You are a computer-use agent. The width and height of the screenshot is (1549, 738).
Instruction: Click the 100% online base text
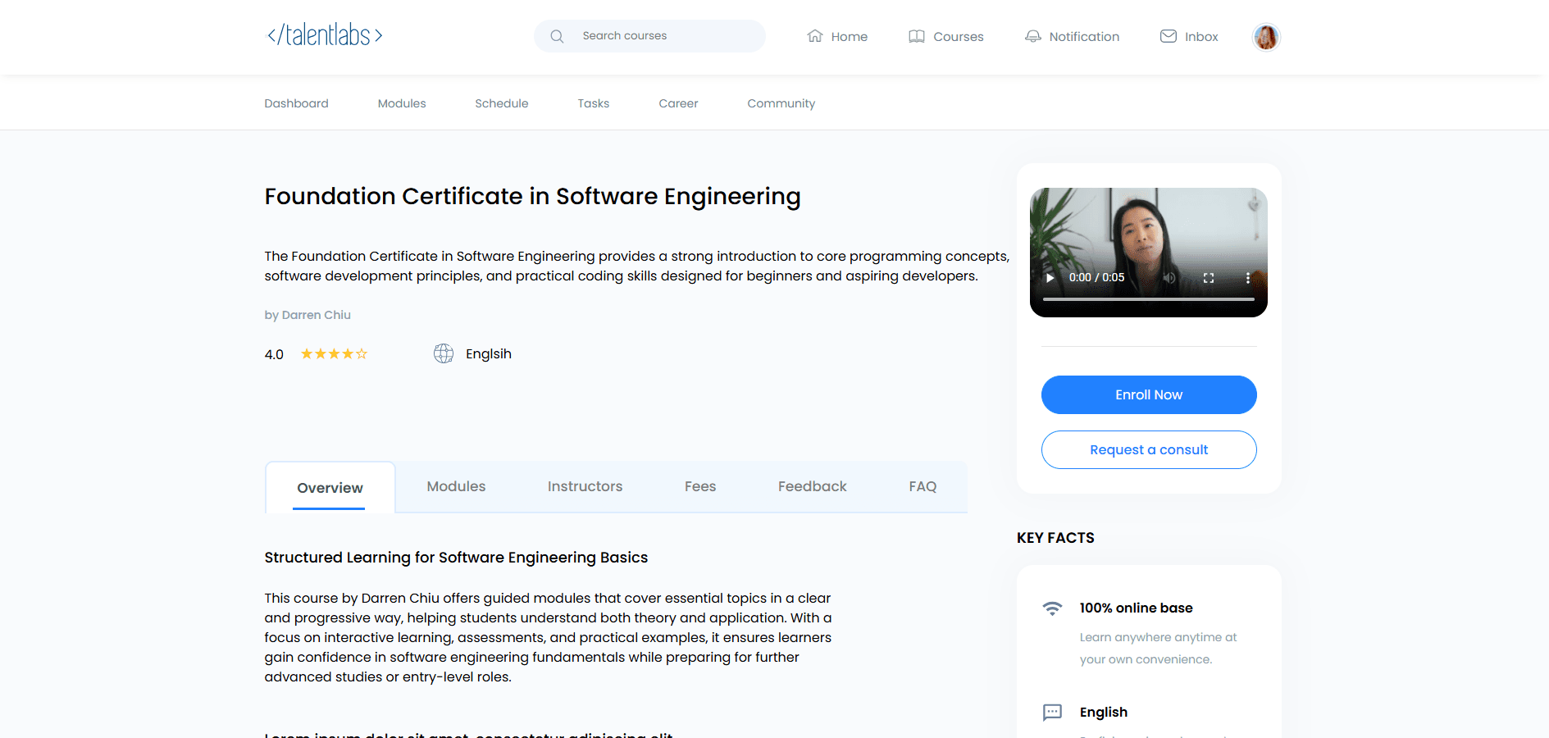1136,608
